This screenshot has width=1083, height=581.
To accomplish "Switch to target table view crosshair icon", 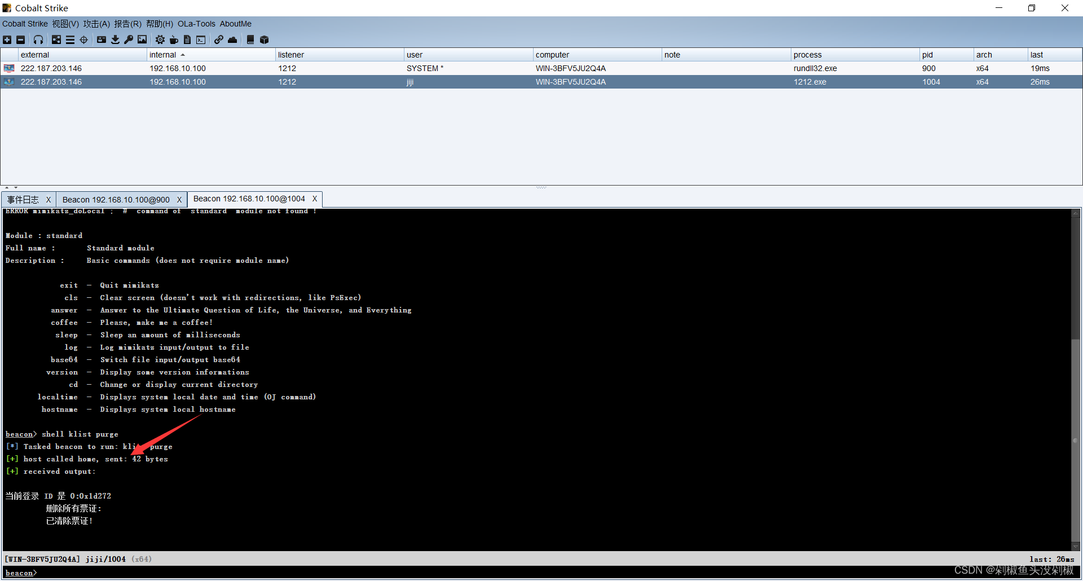I will [x=84, y=39].
